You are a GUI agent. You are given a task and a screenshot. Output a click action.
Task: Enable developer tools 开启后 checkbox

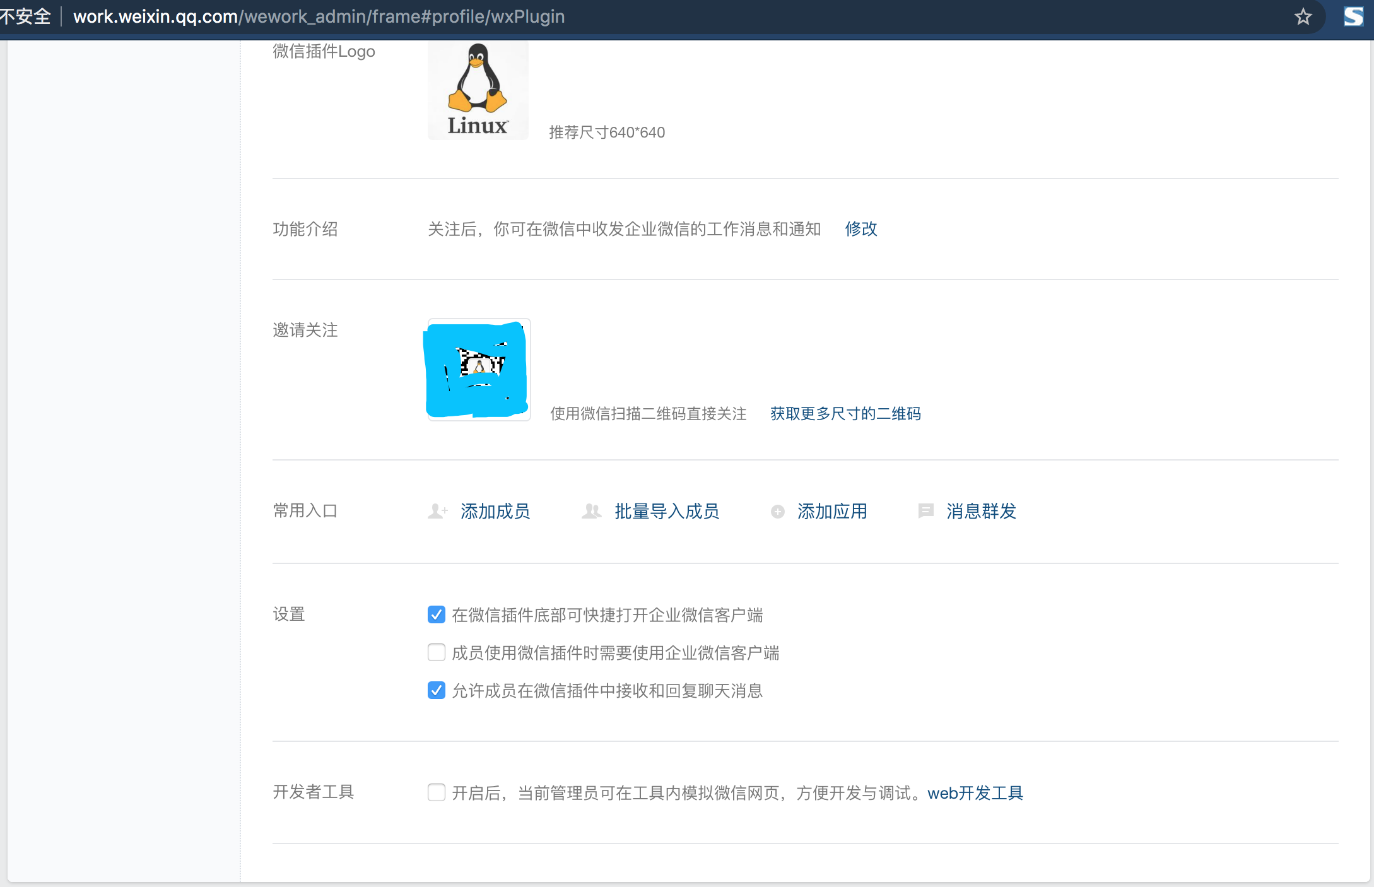437,792
